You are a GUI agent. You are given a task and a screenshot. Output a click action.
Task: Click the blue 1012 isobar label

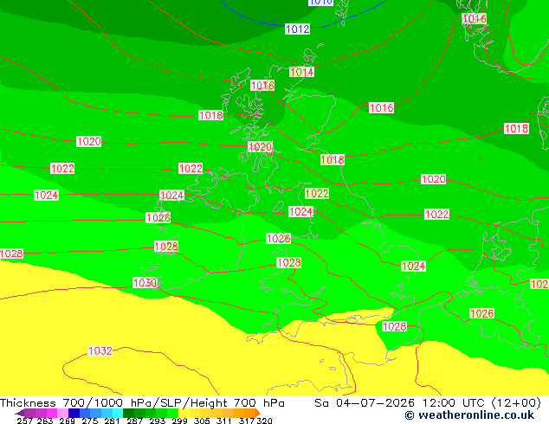(298, 29)
